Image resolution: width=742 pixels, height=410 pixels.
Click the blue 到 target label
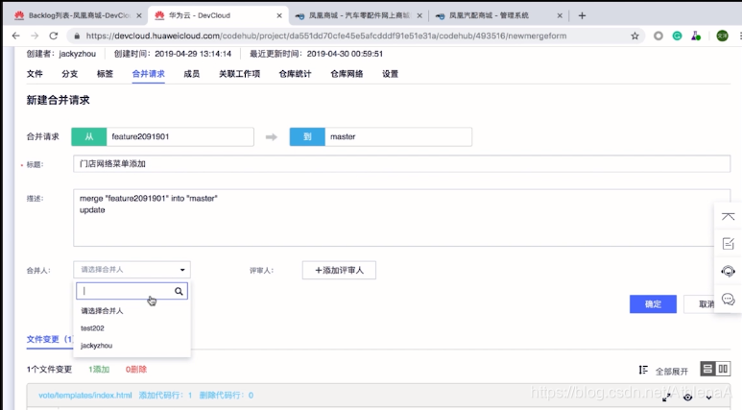point(307,136)
